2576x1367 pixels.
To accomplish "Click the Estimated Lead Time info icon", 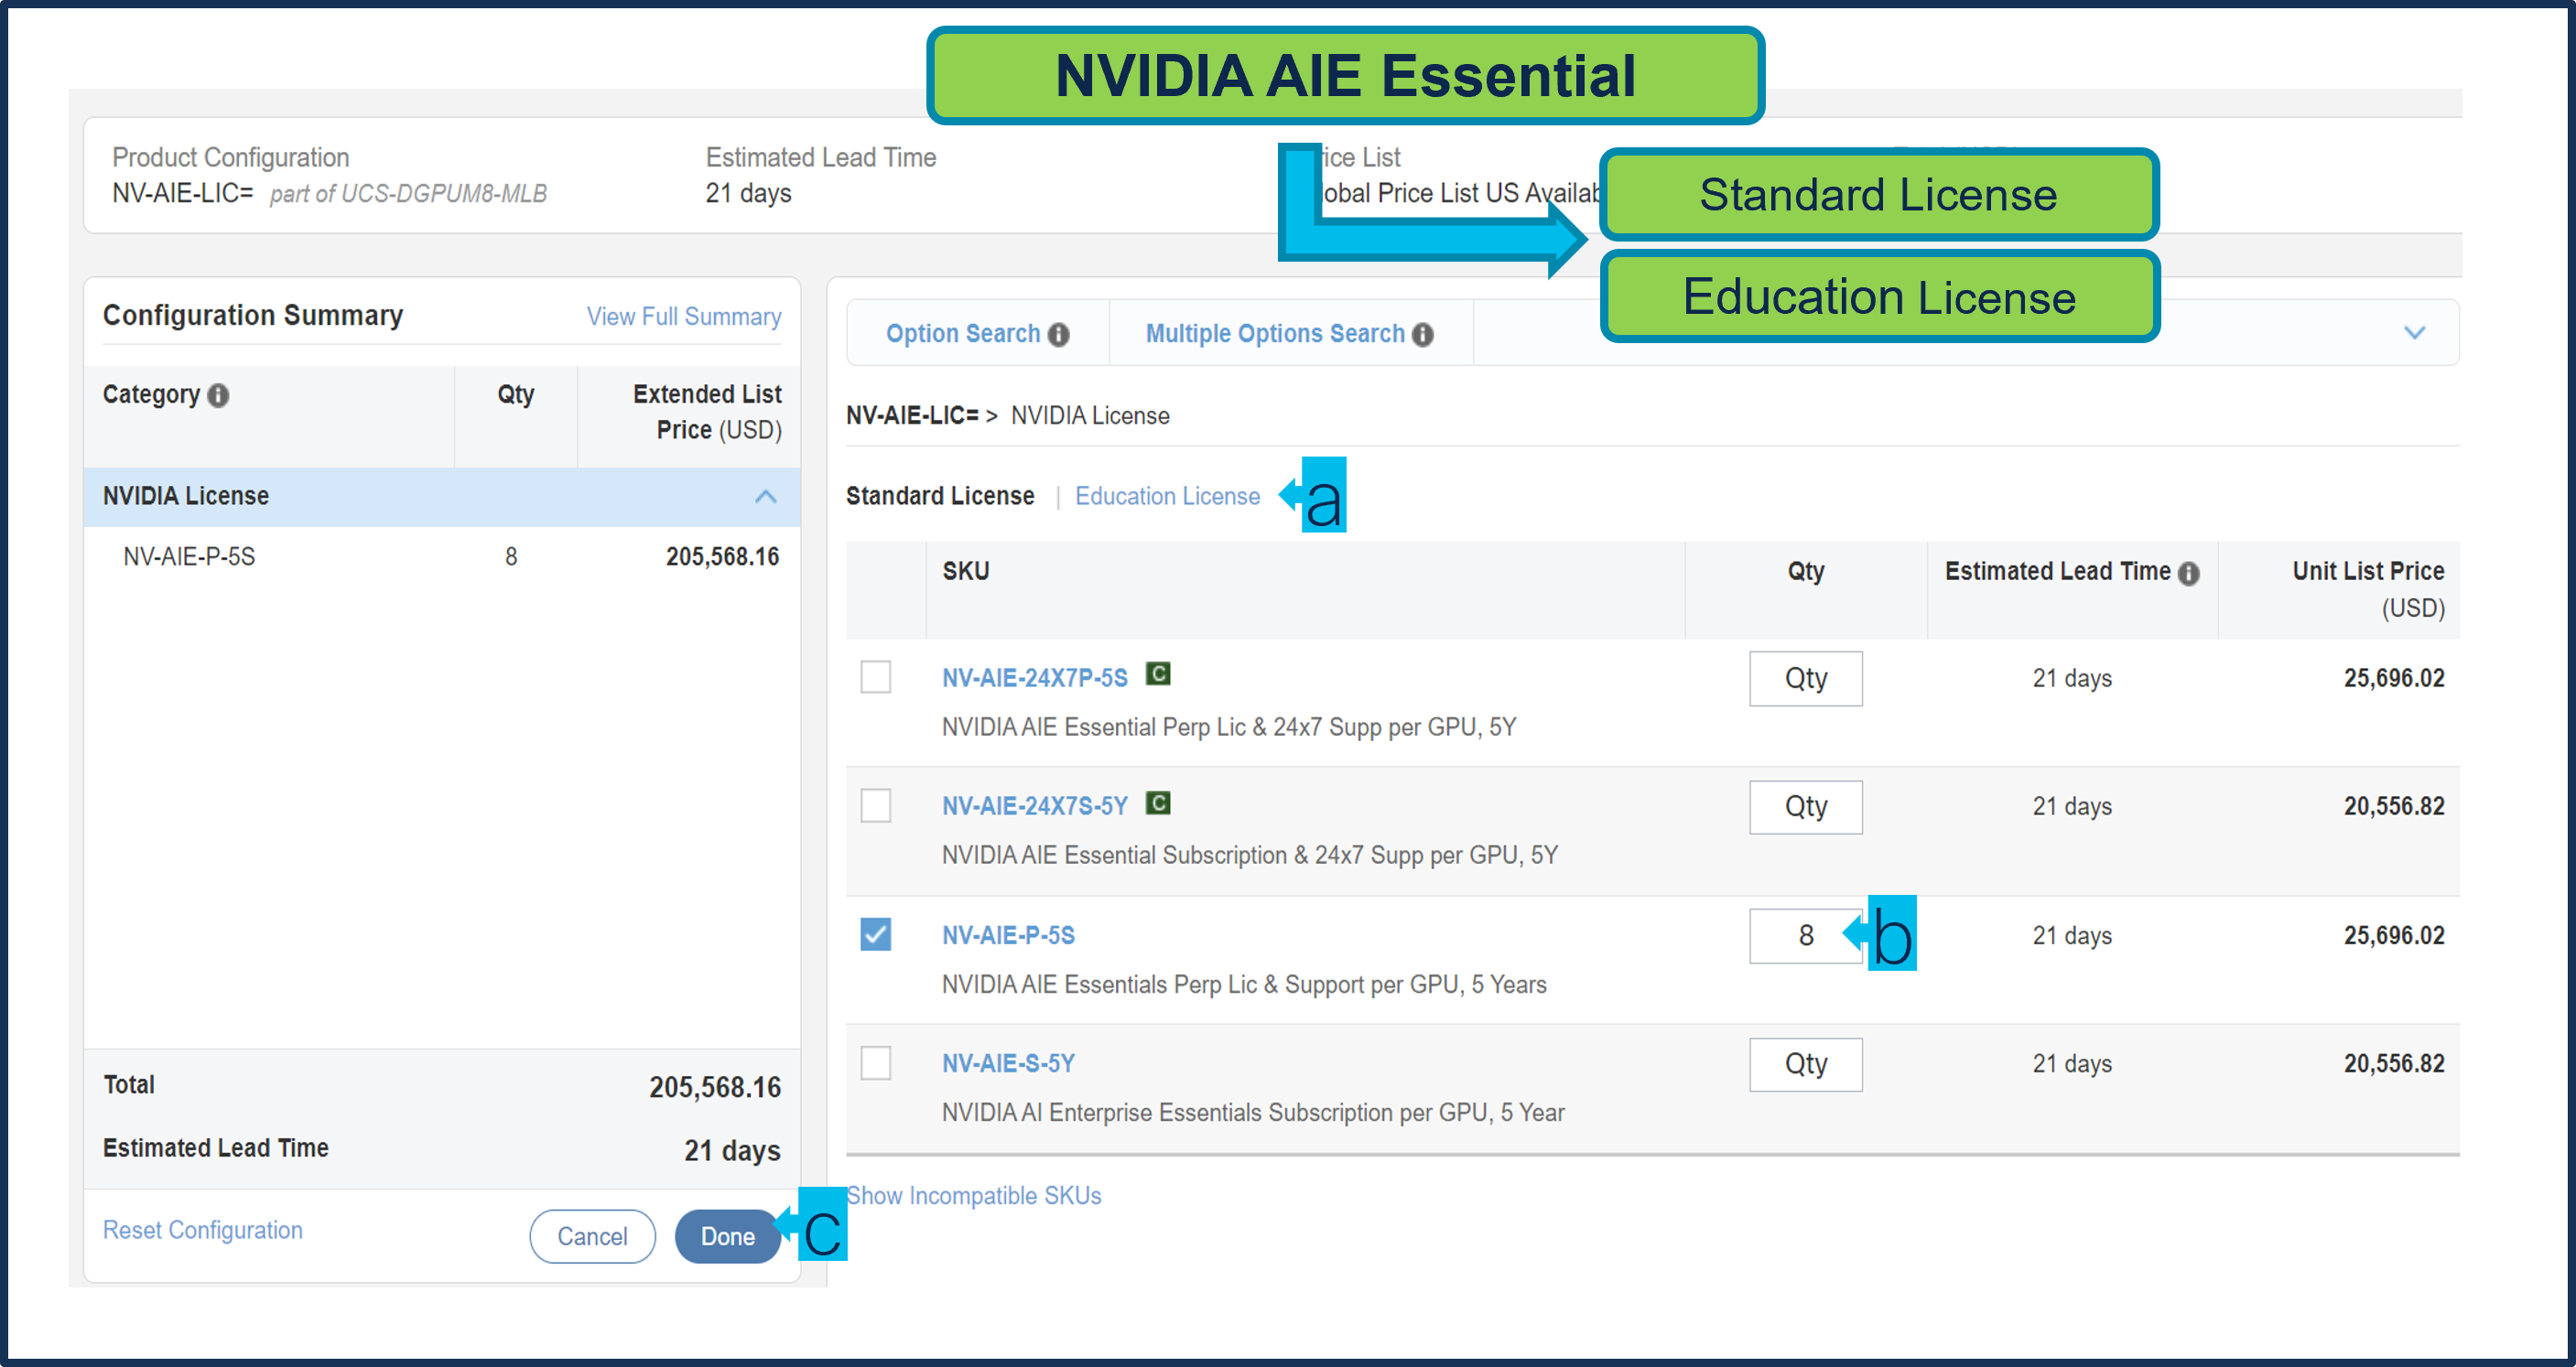I will click(x=2189, y=573).
